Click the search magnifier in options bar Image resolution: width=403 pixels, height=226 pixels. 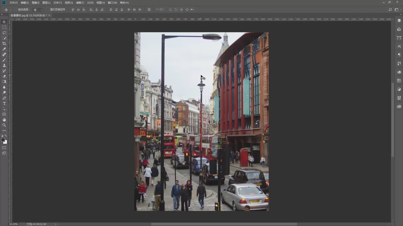coord(390,10)
